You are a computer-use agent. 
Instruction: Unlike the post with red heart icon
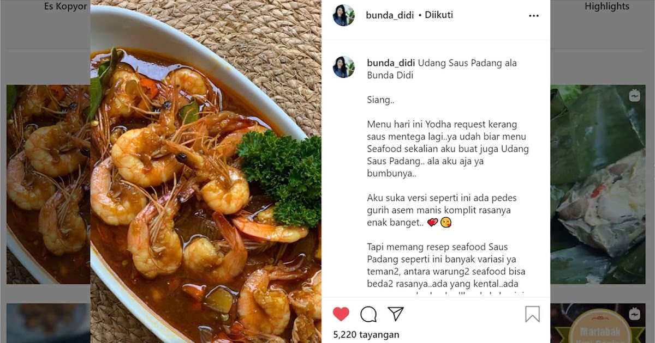click(x=341, y=314)
